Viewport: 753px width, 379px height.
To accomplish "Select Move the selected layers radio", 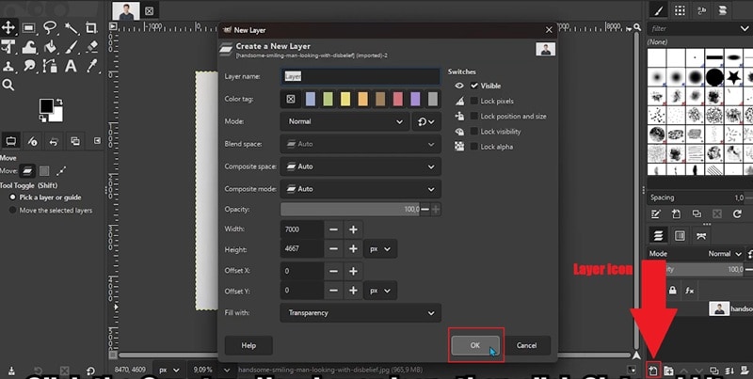I will [x=13, y=210].
